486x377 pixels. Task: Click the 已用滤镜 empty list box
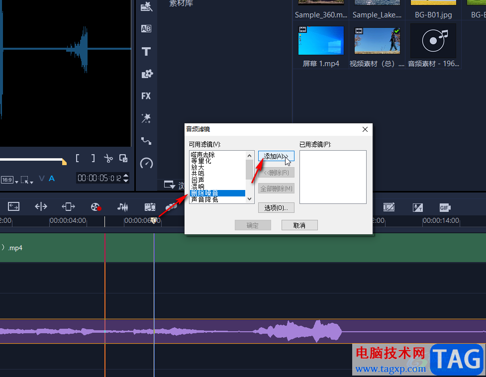coord(333,177)
